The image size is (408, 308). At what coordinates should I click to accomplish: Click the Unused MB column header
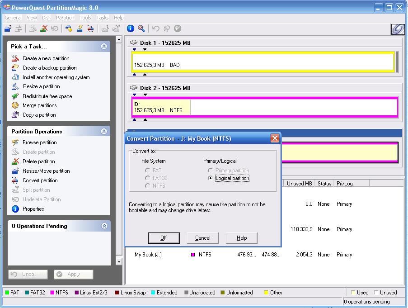coord(299,184)
